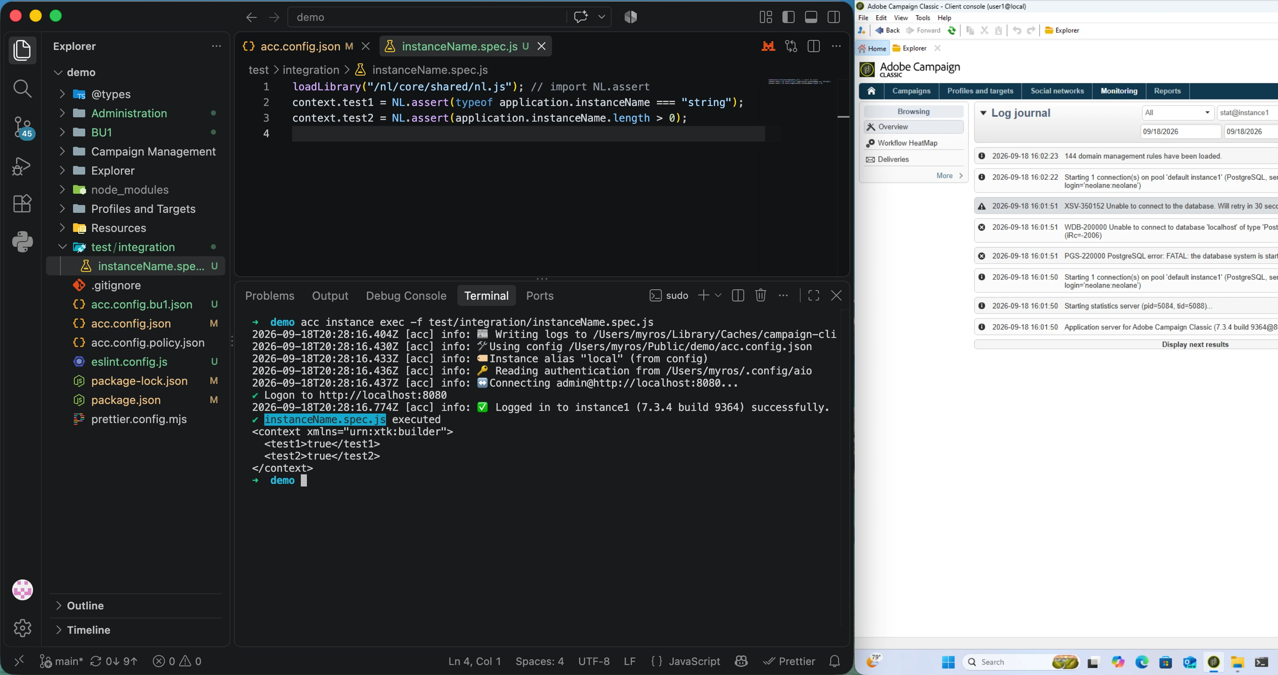Open the Campaigns tab in Adobe Campaign
This screenshot has height=675, width=1278.
tap(912, 91)
